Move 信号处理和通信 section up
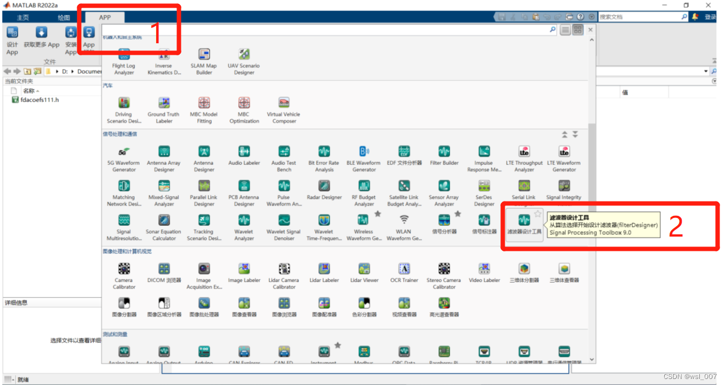This screenshot has width=725, height=385. tap(564, 134)
